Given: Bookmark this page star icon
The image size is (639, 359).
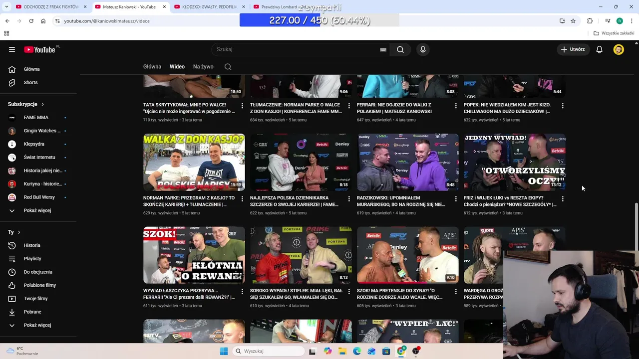Looking at the screenshot, I should tap(573, 21).
